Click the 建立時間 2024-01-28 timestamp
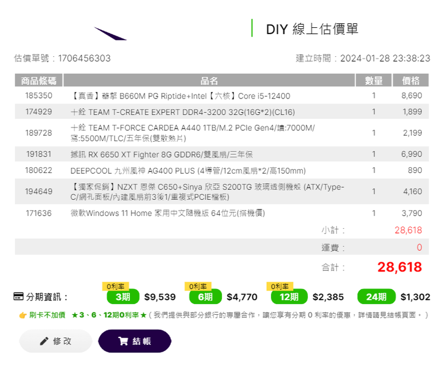Viewport: 444px width, 366px height. 363,58
